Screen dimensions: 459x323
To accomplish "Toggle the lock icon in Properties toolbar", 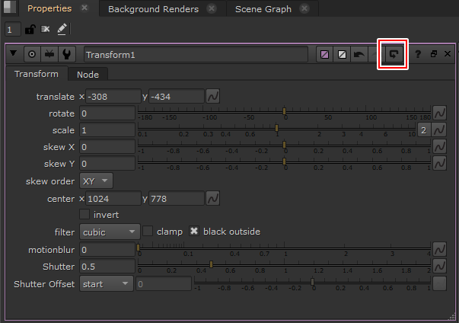I will pyautogui.click(x=30, y=29).
